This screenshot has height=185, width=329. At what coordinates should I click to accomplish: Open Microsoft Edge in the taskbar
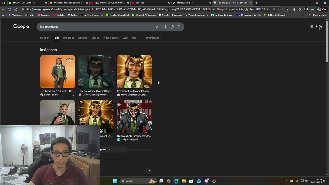click(x=176, y=181)
